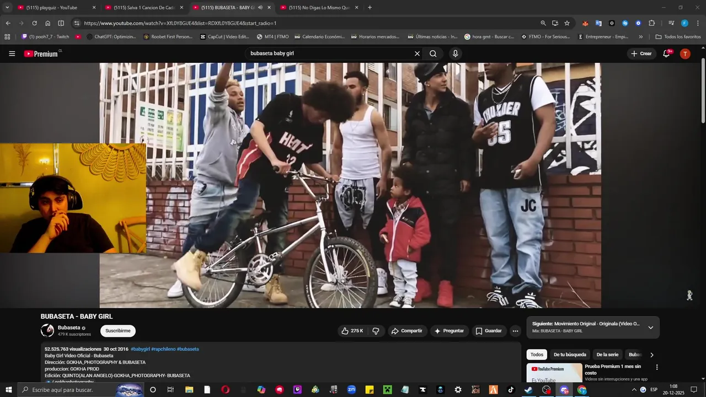Dislike the video with thumbs-down
This screenshot has width=706, height=397.
pos(376,331)
